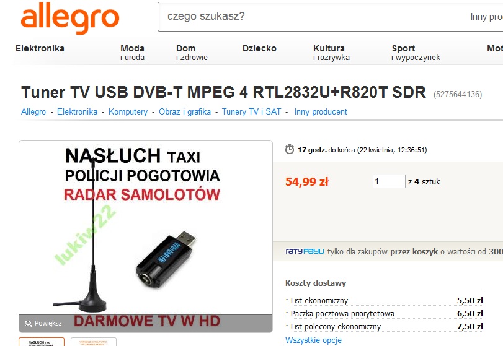Open the Inny producent dropdown in search bar
The image size is (503, 346).
486,17
